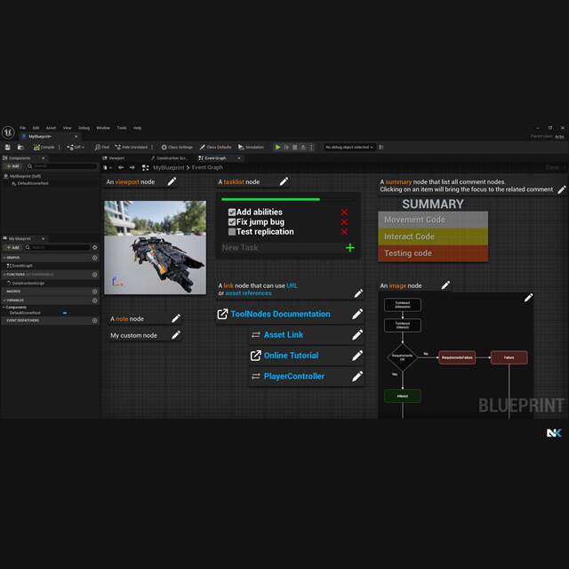Viewport: 569px width, 569px height.
Task: Collapse the GRAPHS section
Action: click(4, 258)
